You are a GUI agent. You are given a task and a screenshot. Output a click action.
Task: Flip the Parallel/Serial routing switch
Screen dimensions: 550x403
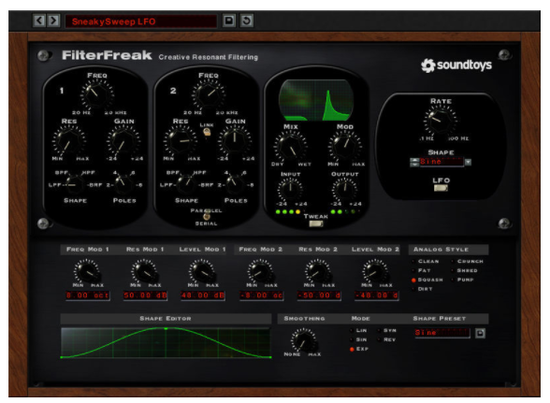coord(207,215)
